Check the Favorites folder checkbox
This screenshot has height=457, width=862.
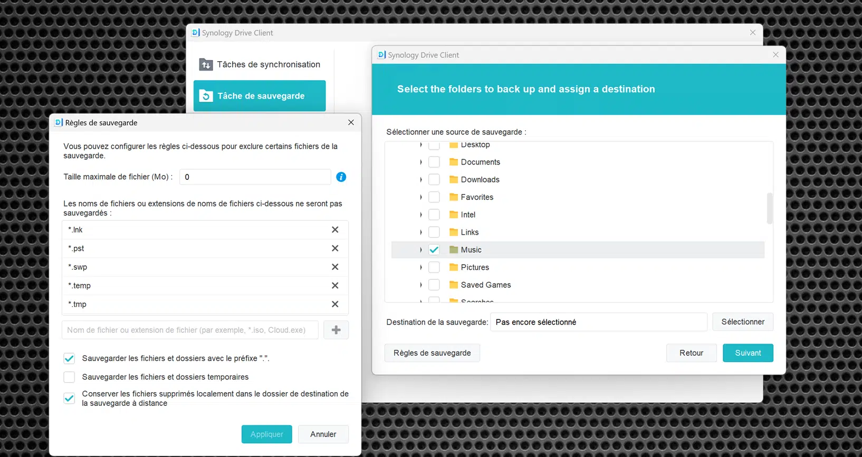click(434, 197)
